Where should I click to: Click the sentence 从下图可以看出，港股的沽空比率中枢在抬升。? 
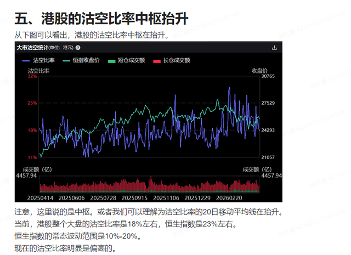(x=92, y=35)
